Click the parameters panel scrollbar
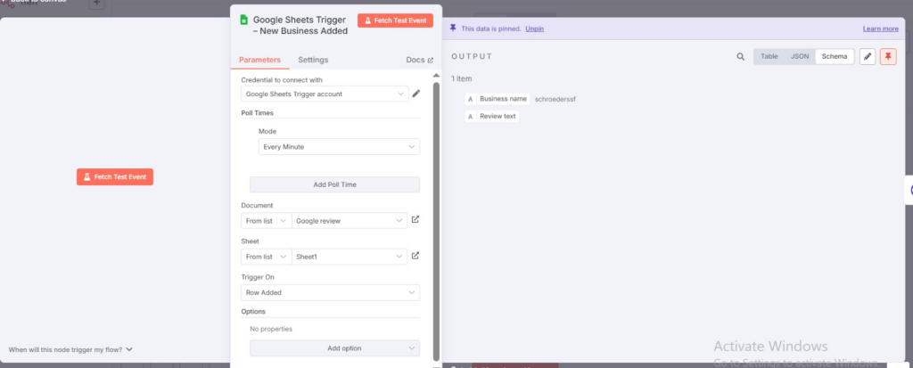The height and width of the screenshot is (368, 913). 437,221
